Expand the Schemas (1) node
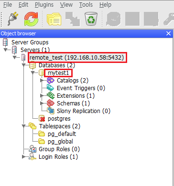The width and height of the screenshot is (174, 186). pos(42,103)
